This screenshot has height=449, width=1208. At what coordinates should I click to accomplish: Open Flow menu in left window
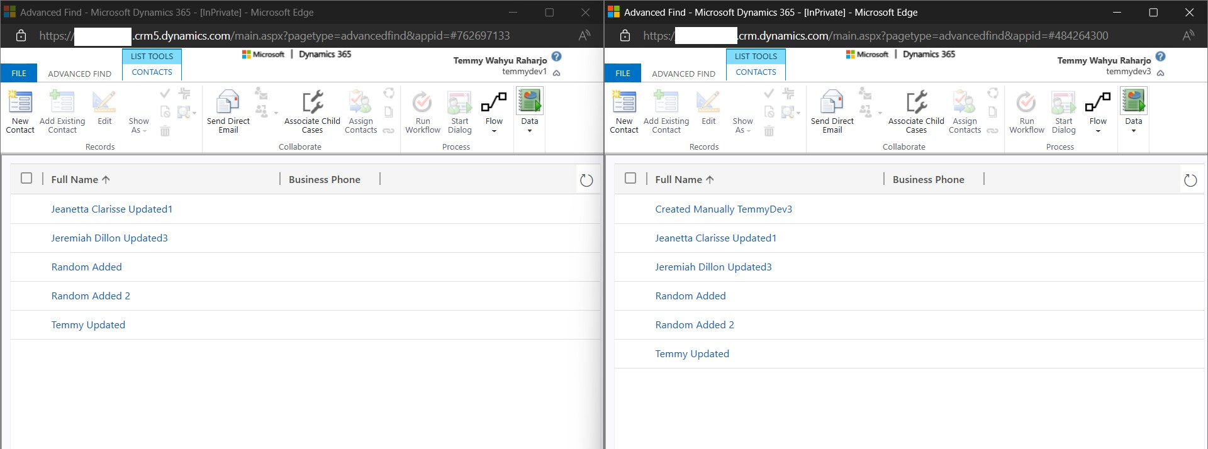(494, 112)
